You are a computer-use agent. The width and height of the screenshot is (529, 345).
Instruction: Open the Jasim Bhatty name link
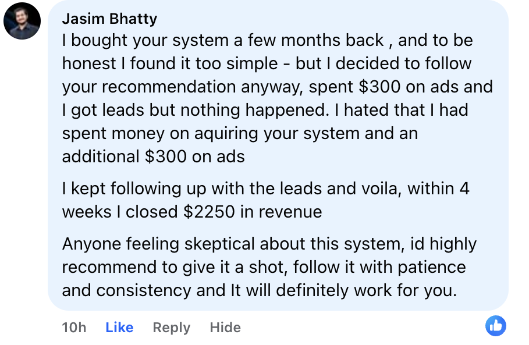coord(109,19)
